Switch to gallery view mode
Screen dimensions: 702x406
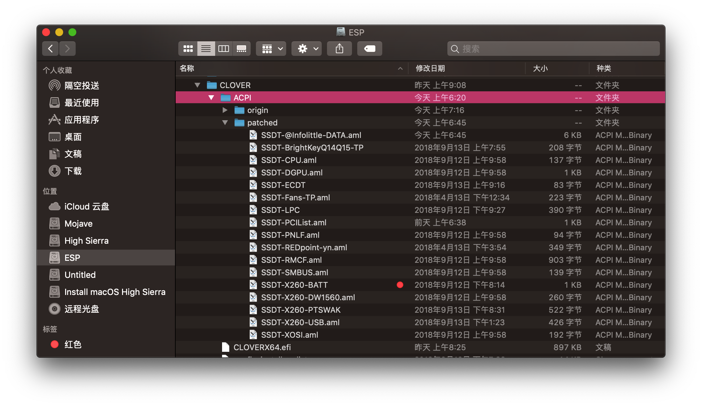tap(241, 49)
